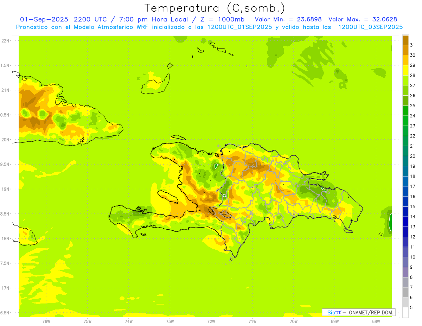Click the "28" color scale label

click(x=413, y=75)
